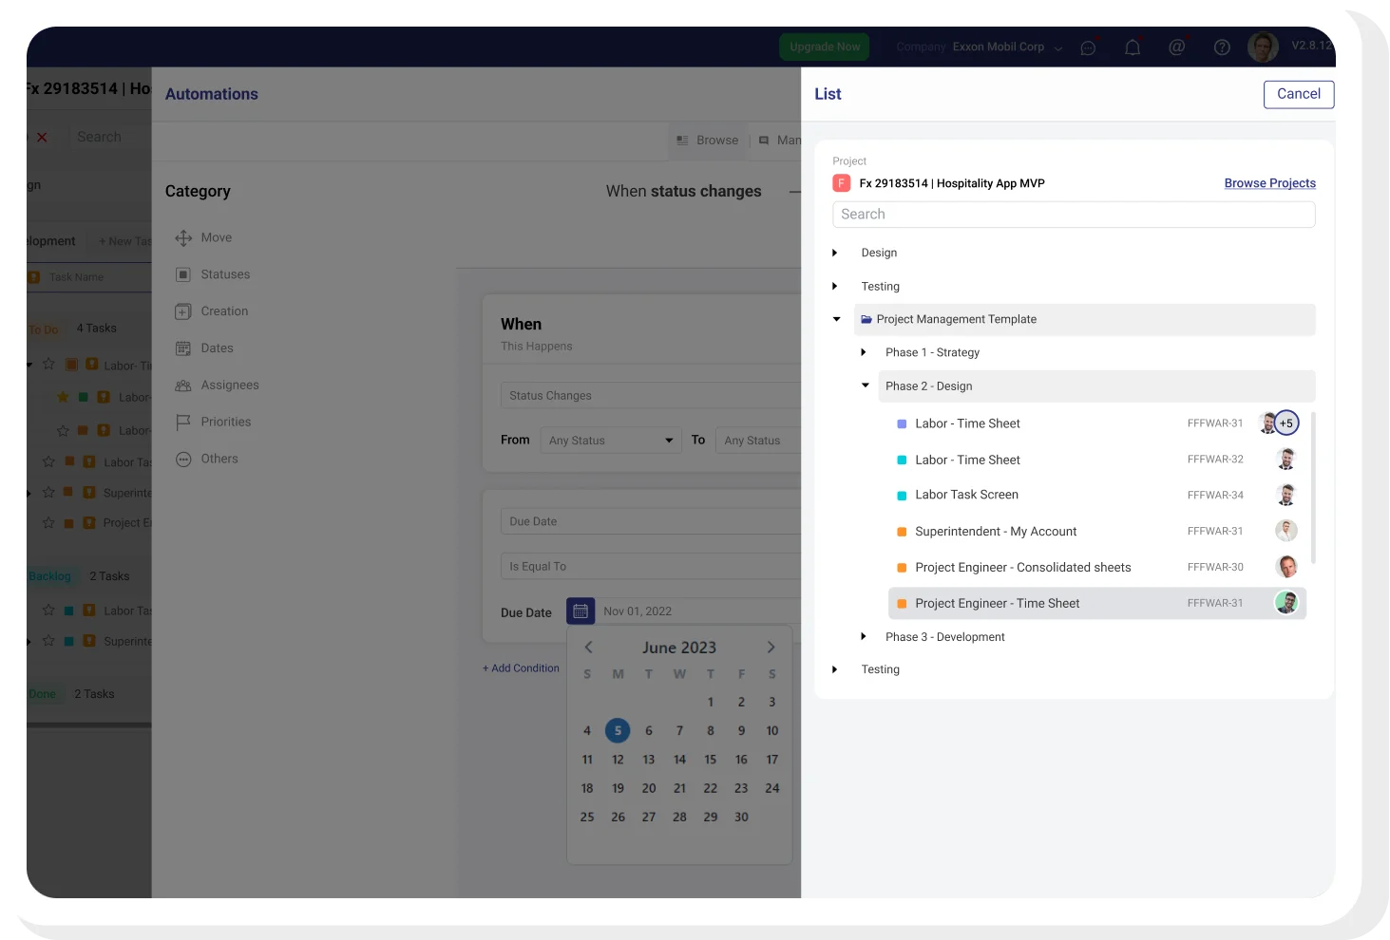
Task: Open the To Any Status dropdown
Action: point(758,441)
